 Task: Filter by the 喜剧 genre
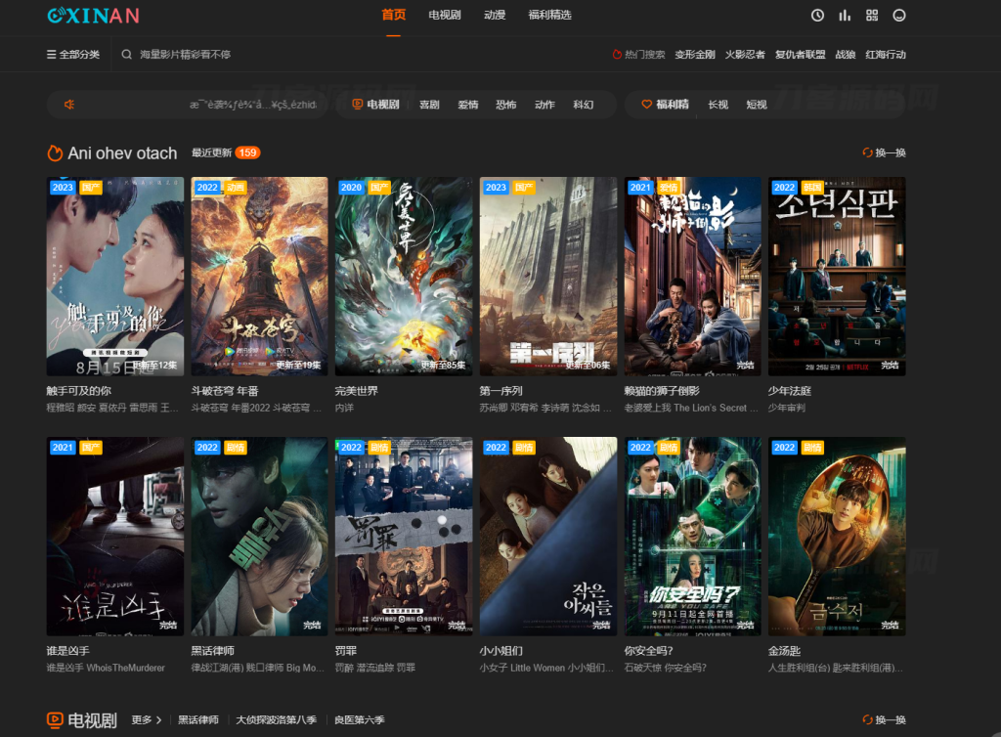pyautogui.click(x=429, y=105)
